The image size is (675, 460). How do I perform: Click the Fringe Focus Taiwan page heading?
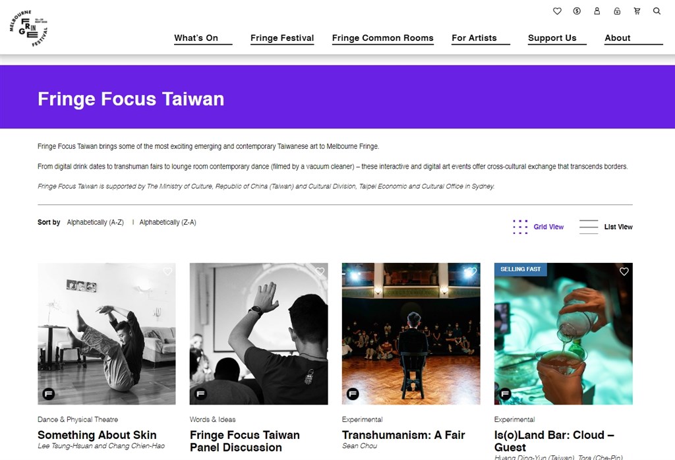tap(131, 99)
